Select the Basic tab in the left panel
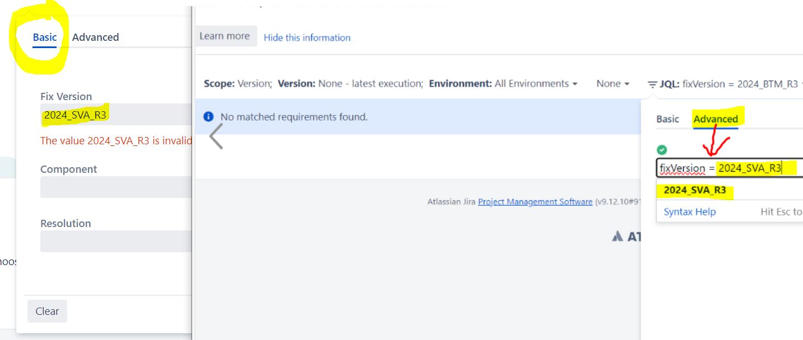The image size is (803, 340). point(45,37)
